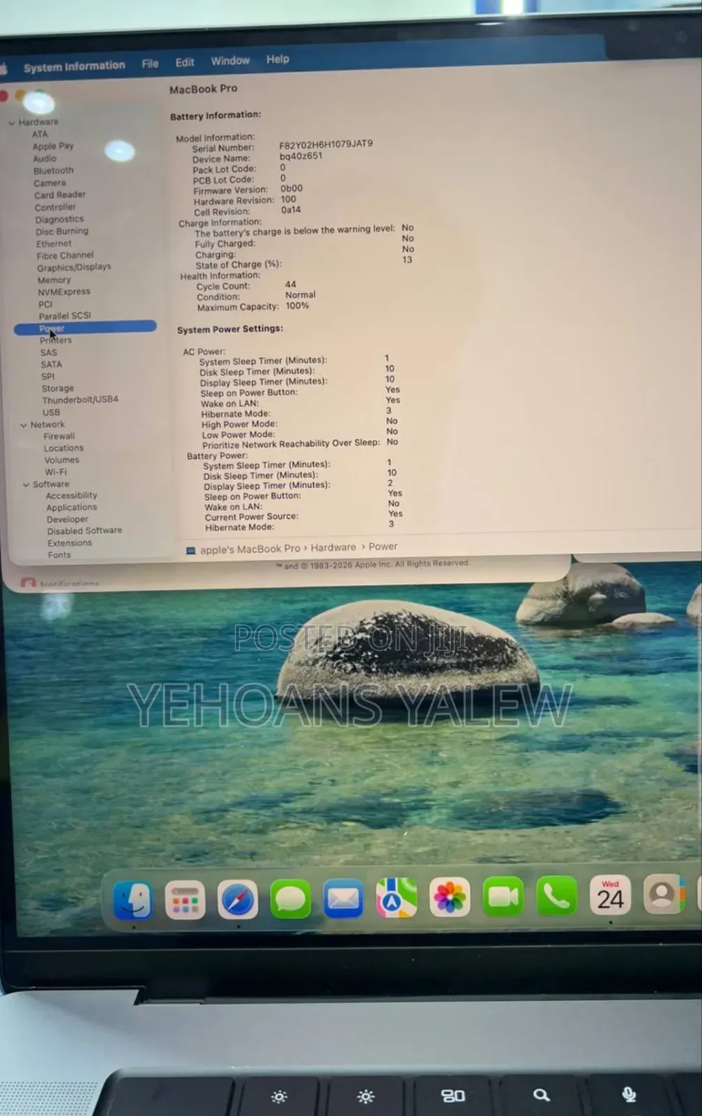The height and width of the screenshot is (1116, 702).
Task: Select the highlighted Power item
Action: (85, 328)
